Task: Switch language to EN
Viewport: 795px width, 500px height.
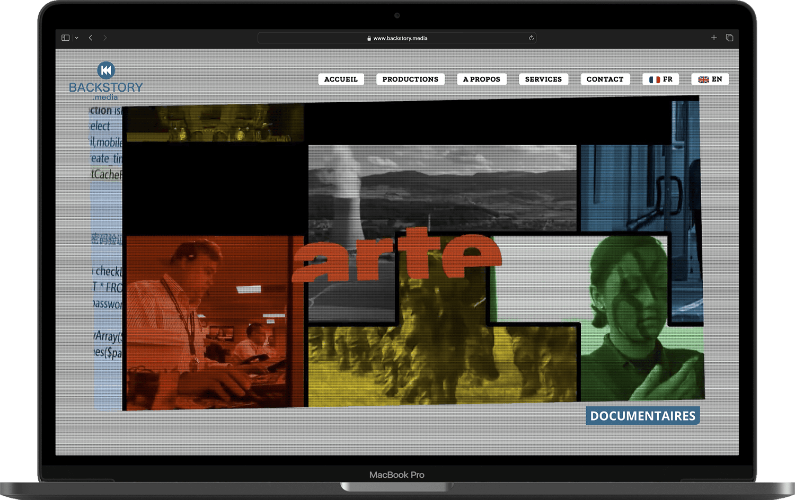Action: tap(710, 79)
